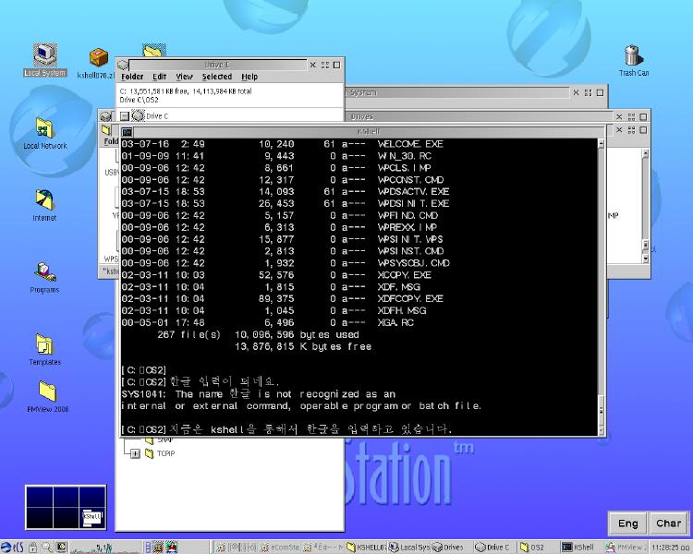Click the SYS1041 error message text
Image resolution: width=693 pixels, height=554 pixels.
tap(301, 400)
